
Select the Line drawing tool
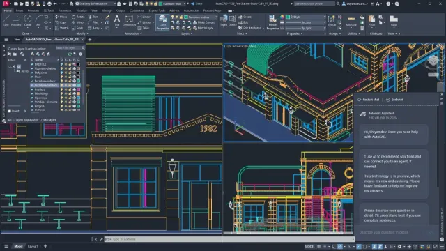[6, 21]
